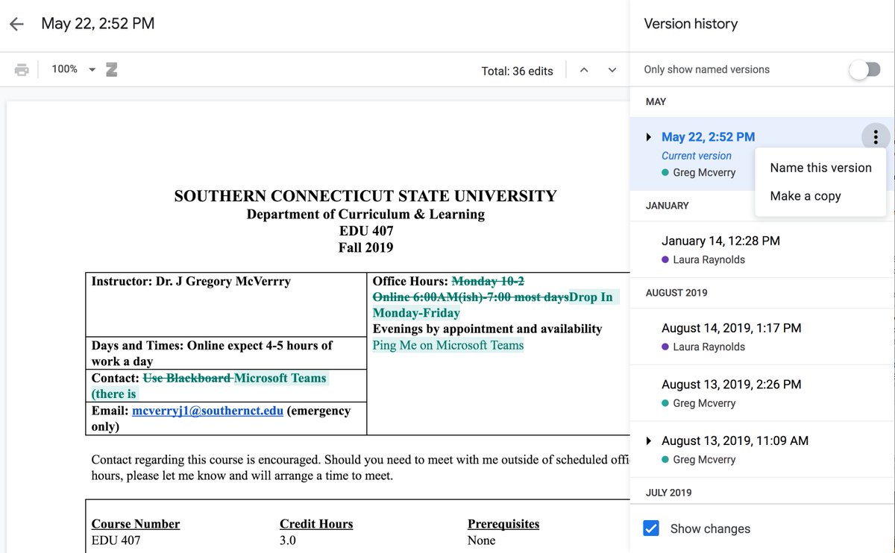The height and width of the screenshot is (553, 895).
Task: Click three-dot menu on May 22 version
Action: pos(876,137)
